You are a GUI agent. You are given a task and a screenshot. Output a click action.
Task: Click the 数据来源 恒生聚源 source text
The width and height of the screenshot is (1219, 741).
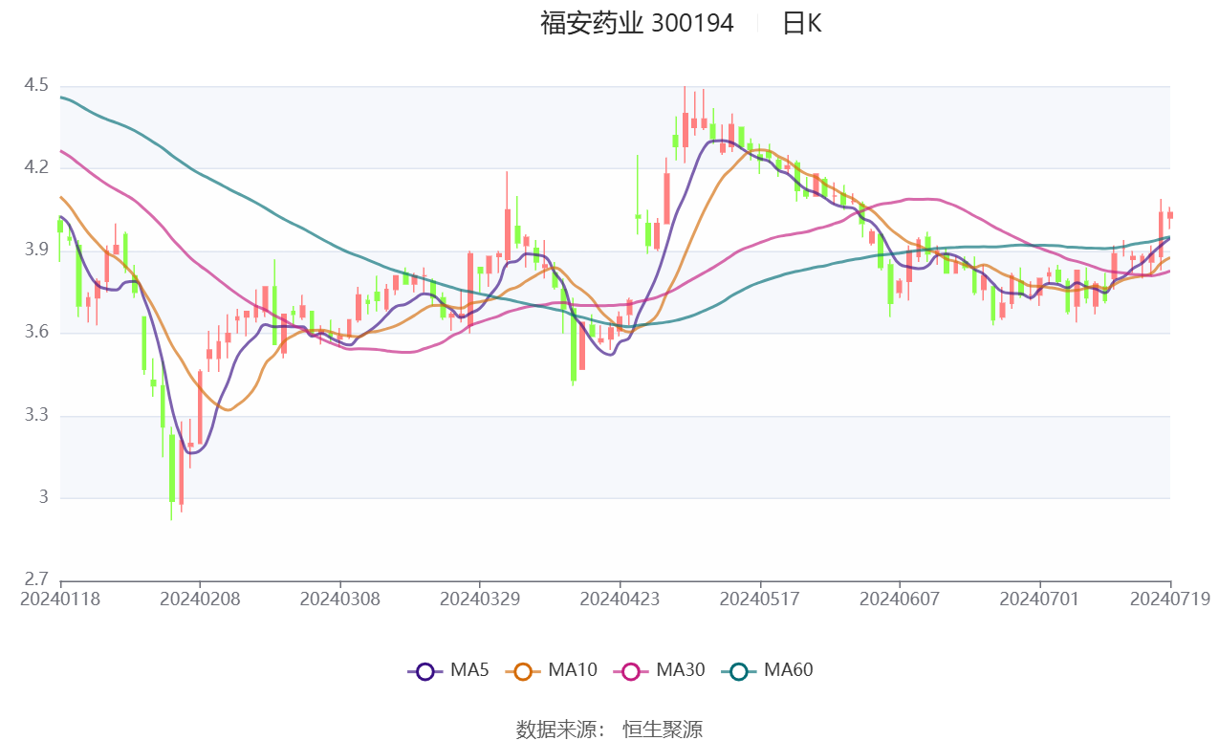coord(609,730)
